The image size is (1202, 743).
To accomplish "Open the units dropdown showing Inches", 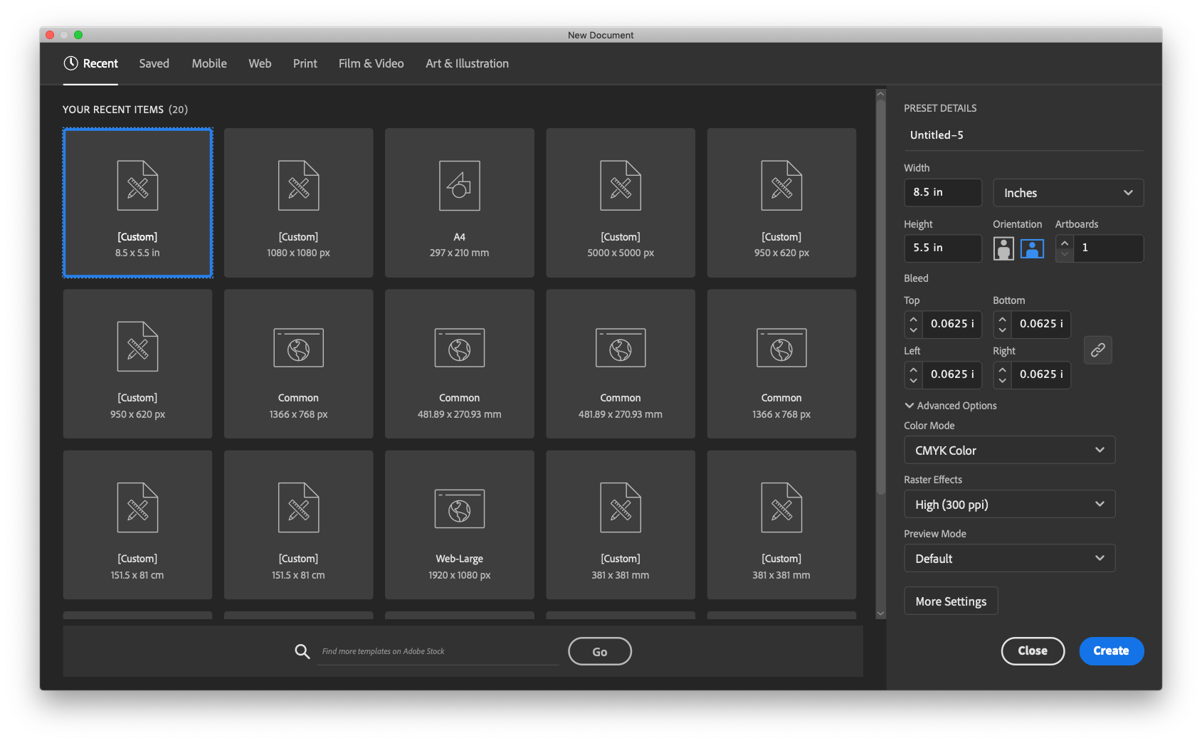I will 1067,192.
